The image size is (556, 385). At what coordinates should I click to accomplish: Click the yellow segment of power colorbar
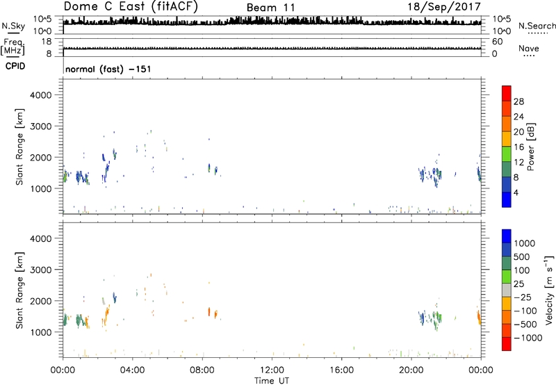tap(507, 139)
